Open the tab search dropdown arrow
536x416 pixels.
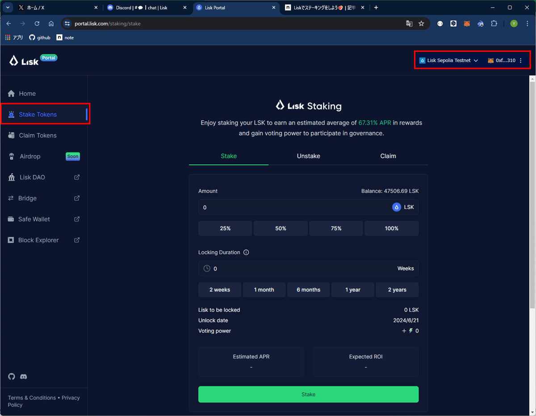pyautogui.click(x=8, y=8)
